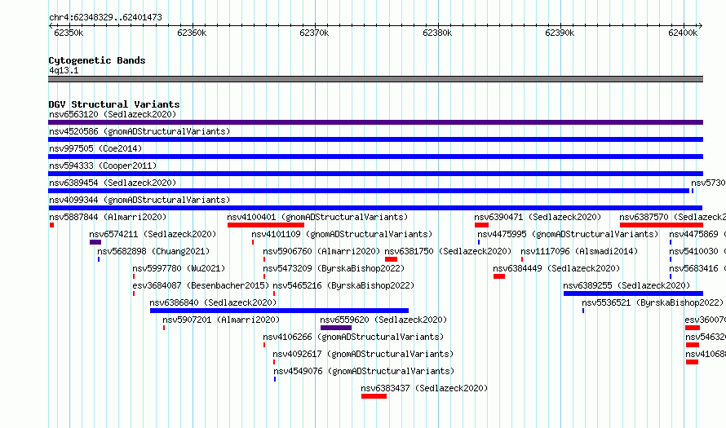Select the nsv4475995 (gnomADStructuralVariants) label
726x428 pixels.
[568, 234]
